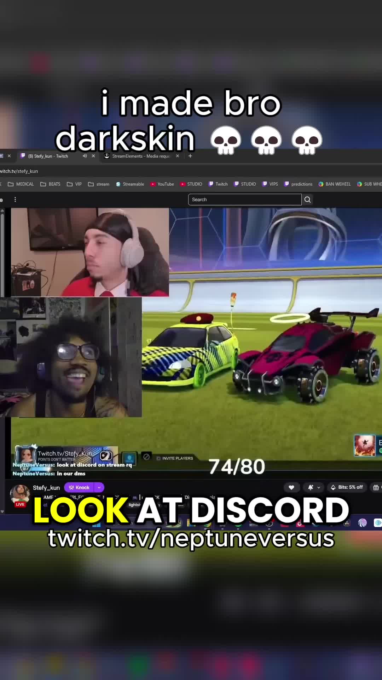Click scrollbar down arrow on page

[x=2, y=511]
